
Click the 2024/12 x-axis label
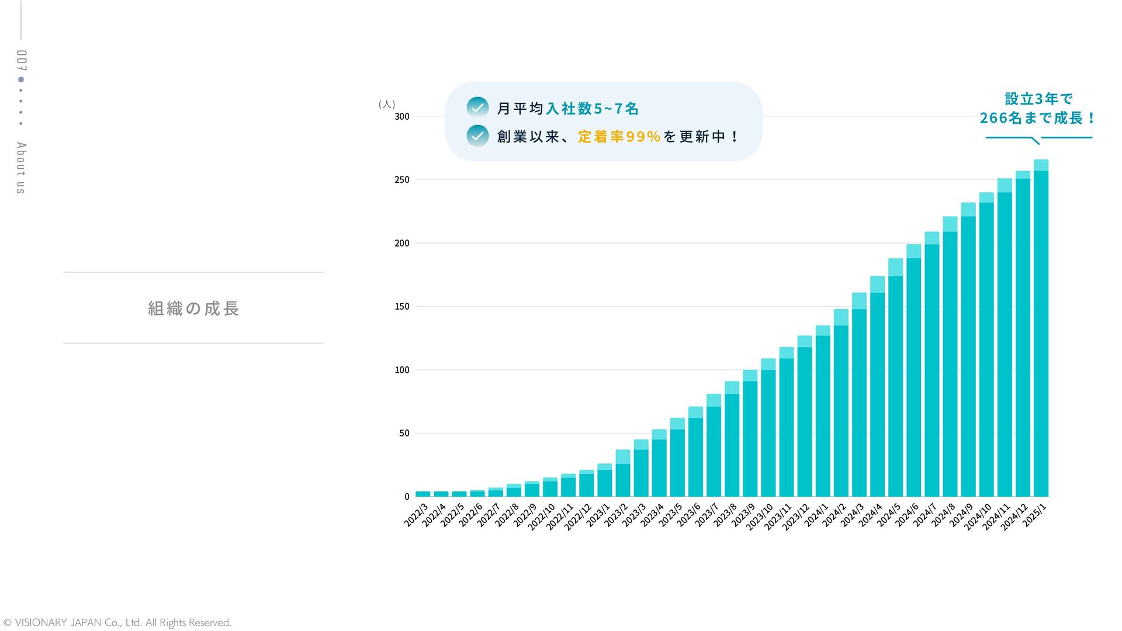[1014, 516]
